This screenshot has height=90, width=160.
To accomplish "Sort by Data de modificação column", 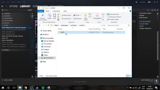I will [95, 29].
